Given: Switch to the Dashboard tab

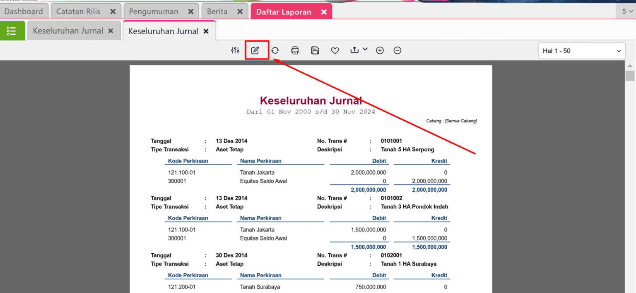Looking at the screenshot, I should click(x=24, y=11).
